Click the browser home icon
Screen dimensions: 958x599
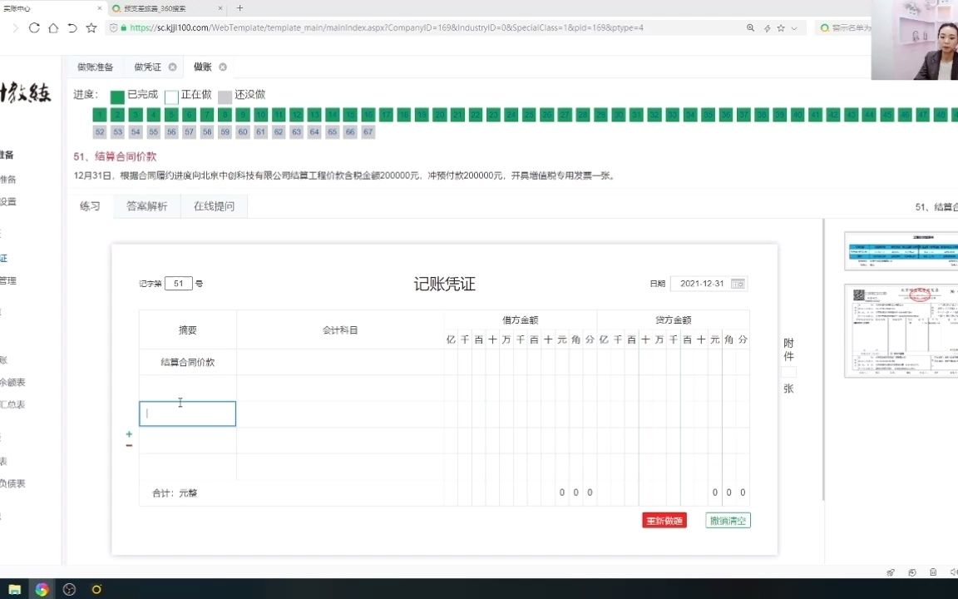pyautogui.click(x=52, y=27)
